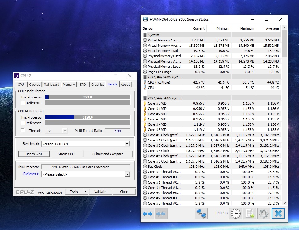Click collapse columns arrows icon in HWiNFO
Image resolution: width=299 pixels, height=230 pixels.
(161, 213)
